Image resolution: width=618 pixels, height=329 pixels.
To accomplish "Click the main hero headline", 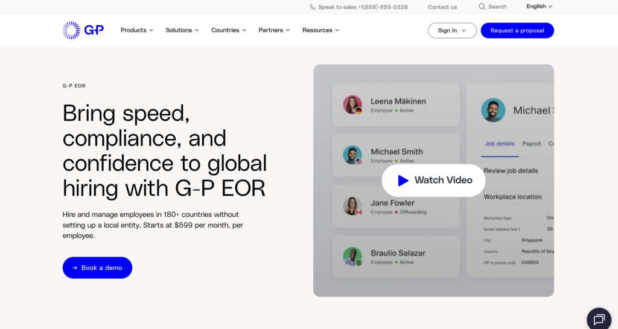I will point(165,150).
